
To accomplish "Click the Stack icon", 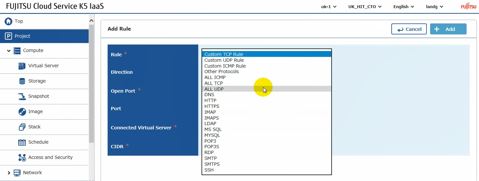I will tap(22, 127).
